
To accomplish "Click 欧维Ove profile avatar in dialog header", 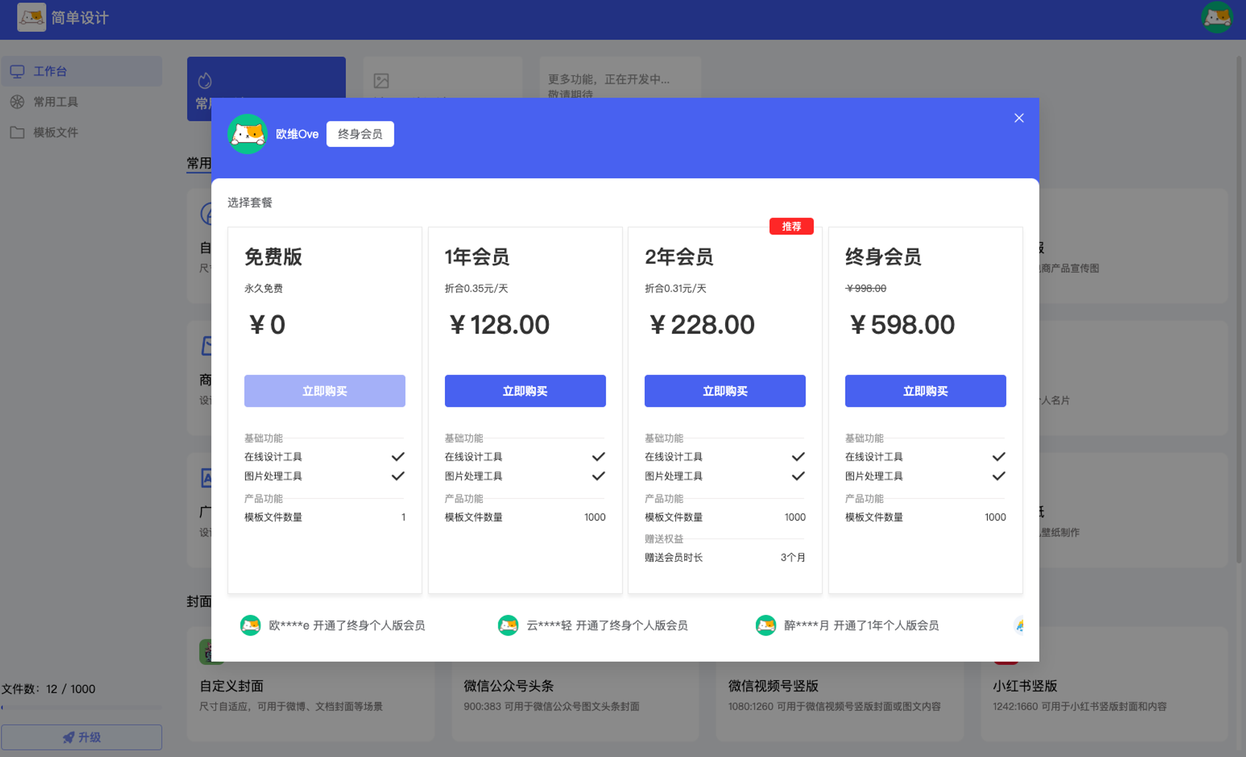I will (247, 134).
